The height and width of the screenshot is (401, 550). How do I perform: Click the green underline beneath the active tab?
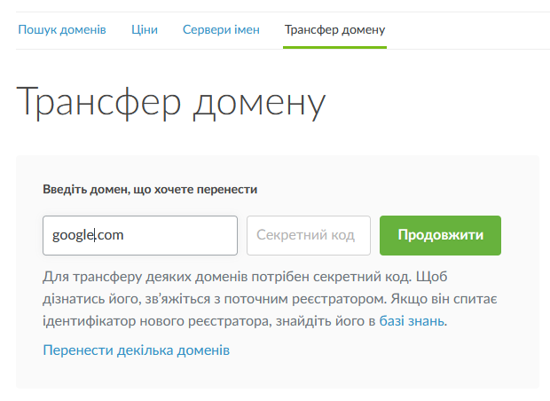(x=334, y=46)
